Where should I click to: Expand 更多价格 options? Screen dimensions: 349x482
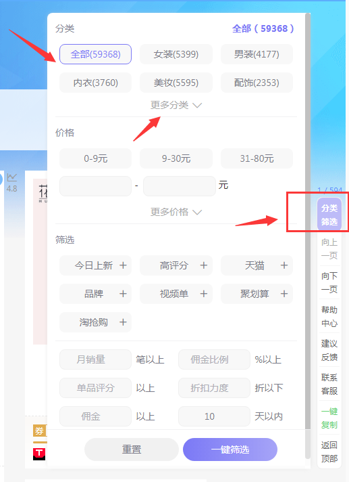[176, 212]
